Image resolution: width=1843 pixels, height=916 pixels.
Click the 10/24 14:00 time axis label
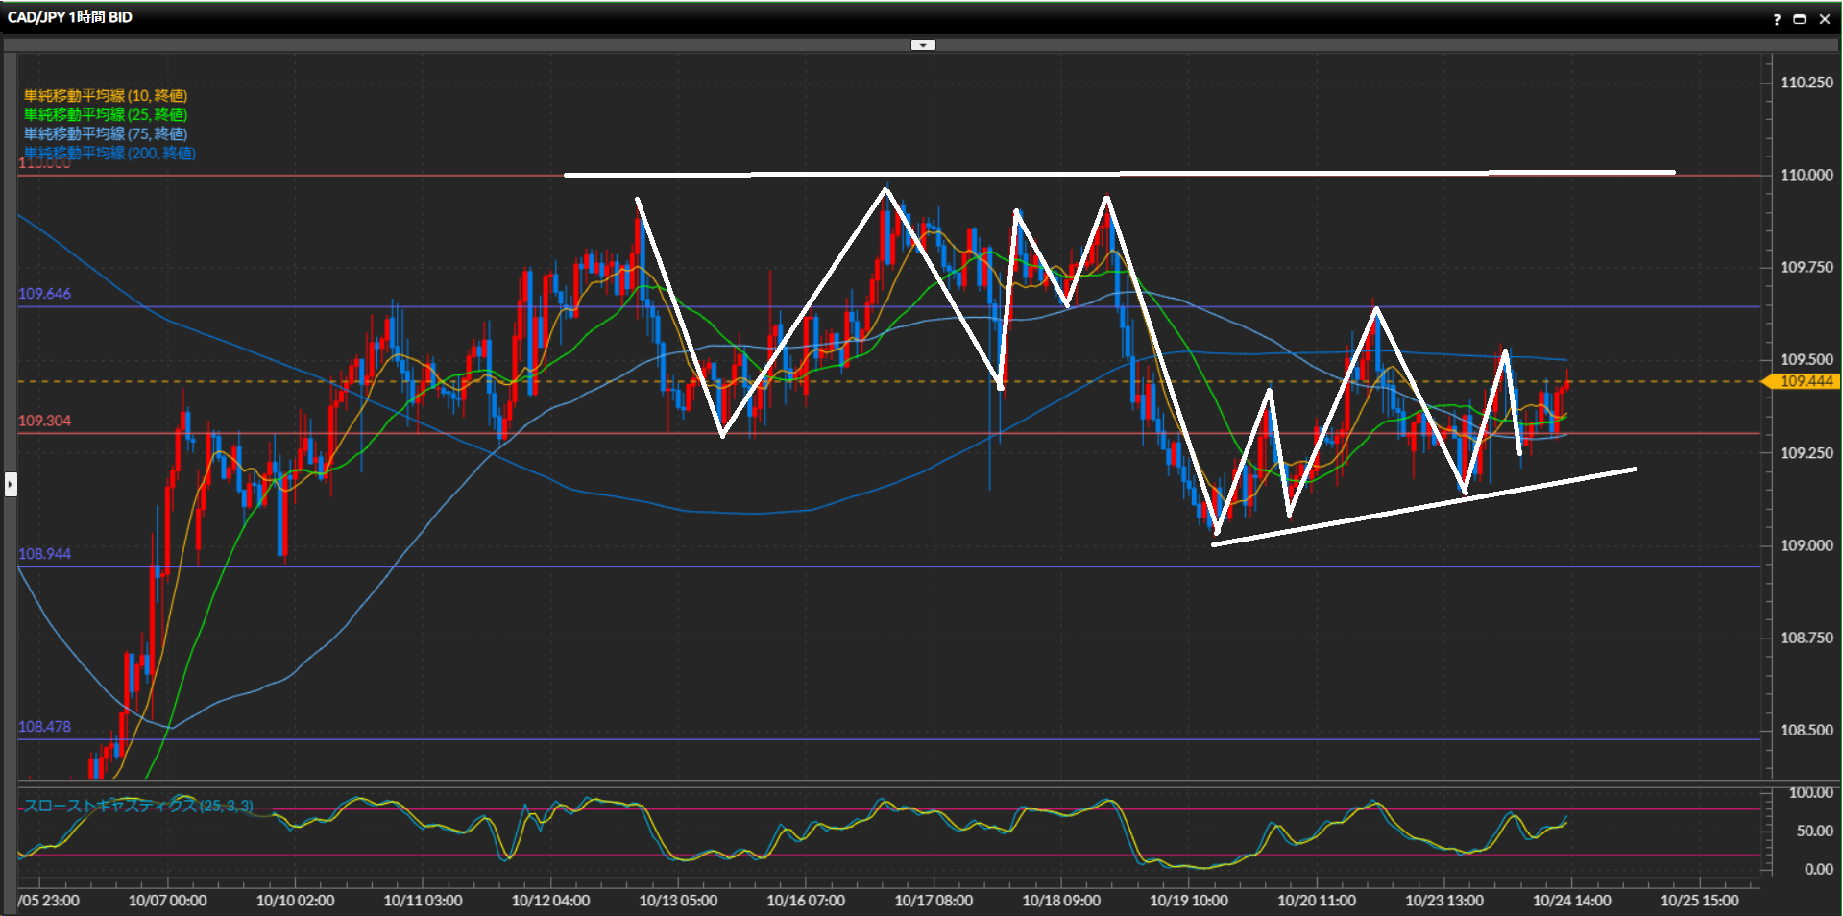click(1571, 901)
